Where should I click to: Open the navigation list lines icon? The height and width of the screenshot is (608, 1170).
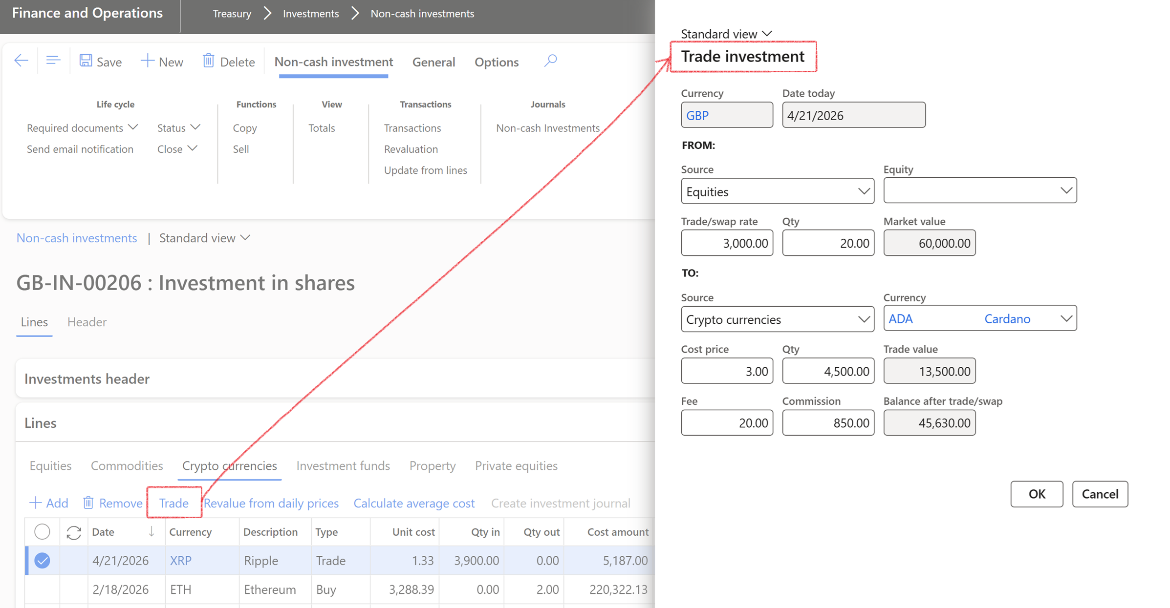point(53,61)
